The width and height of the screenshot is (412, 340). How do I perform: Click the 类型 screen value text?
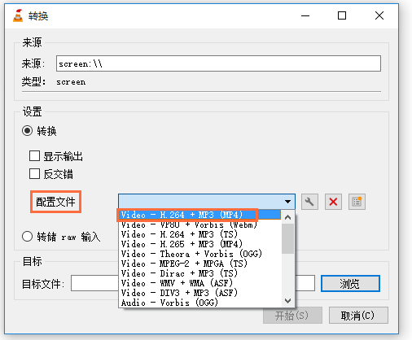click(x=71, y=82)
